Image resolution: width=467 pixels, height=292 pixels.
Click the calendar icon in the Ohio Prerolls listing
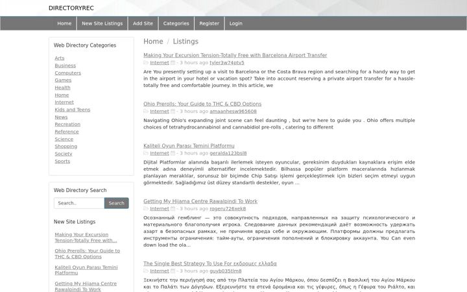pyautogui.click(x=173, y=111)
